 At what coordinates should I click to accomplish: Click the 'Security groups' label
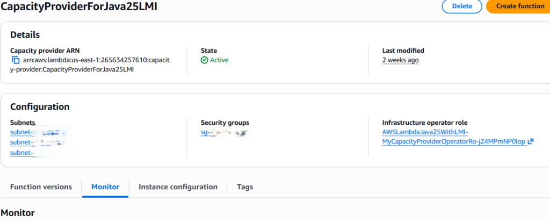(225, 123)
